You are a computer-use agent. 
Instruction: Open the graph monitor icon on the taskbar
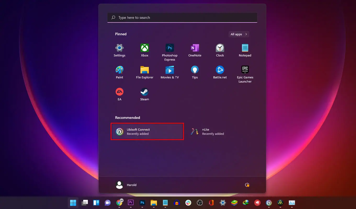pos(292,202)
